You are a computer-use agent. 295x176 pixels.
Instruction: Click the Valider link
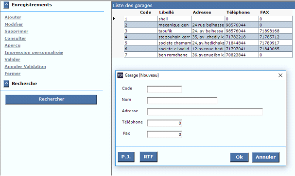tap(12, 59)
